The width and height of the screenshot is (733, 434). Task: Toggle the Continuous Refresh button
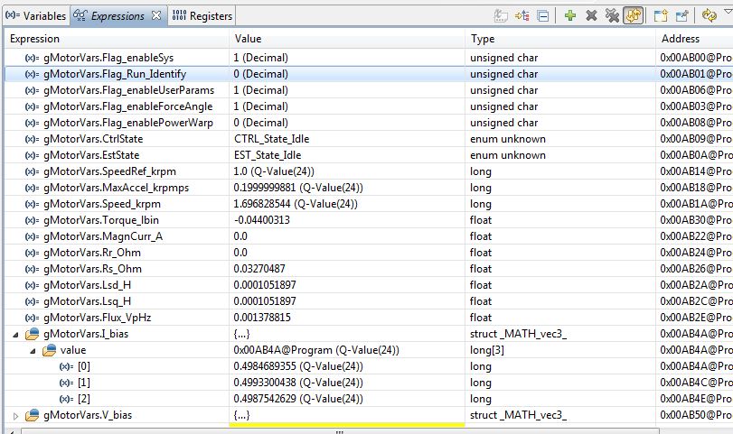(x=634, y=15)
